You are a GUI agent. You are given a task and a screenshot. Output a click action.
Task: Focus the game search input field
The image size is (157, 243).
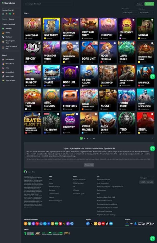tap(48, 4)
